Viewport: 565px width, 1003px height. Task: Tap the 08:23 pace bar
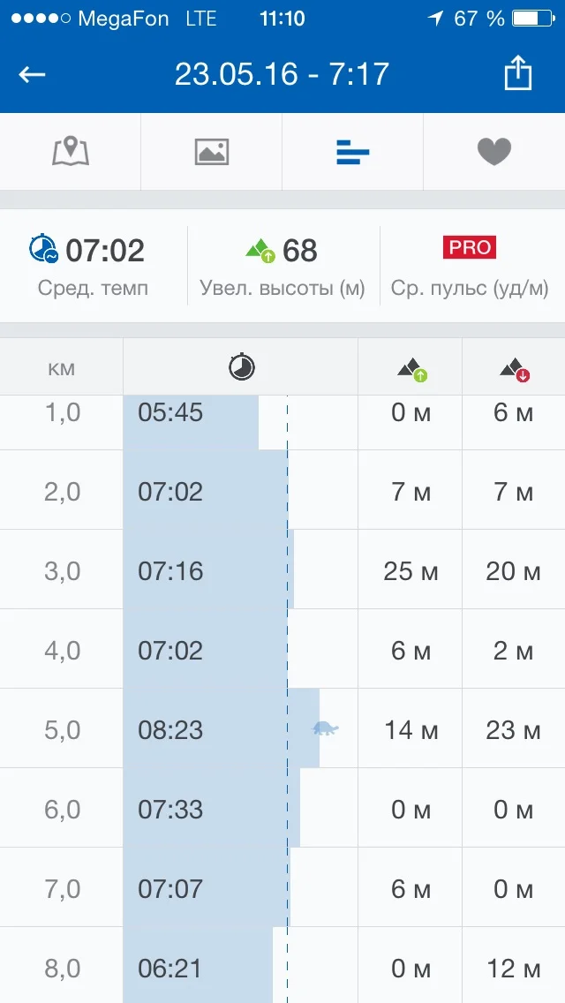221,729
